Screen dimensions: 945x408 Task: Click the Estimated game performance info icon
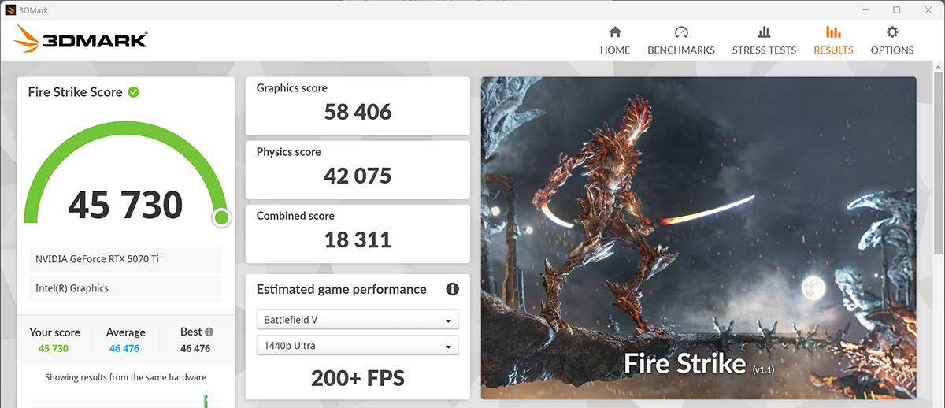pos(453,289)
